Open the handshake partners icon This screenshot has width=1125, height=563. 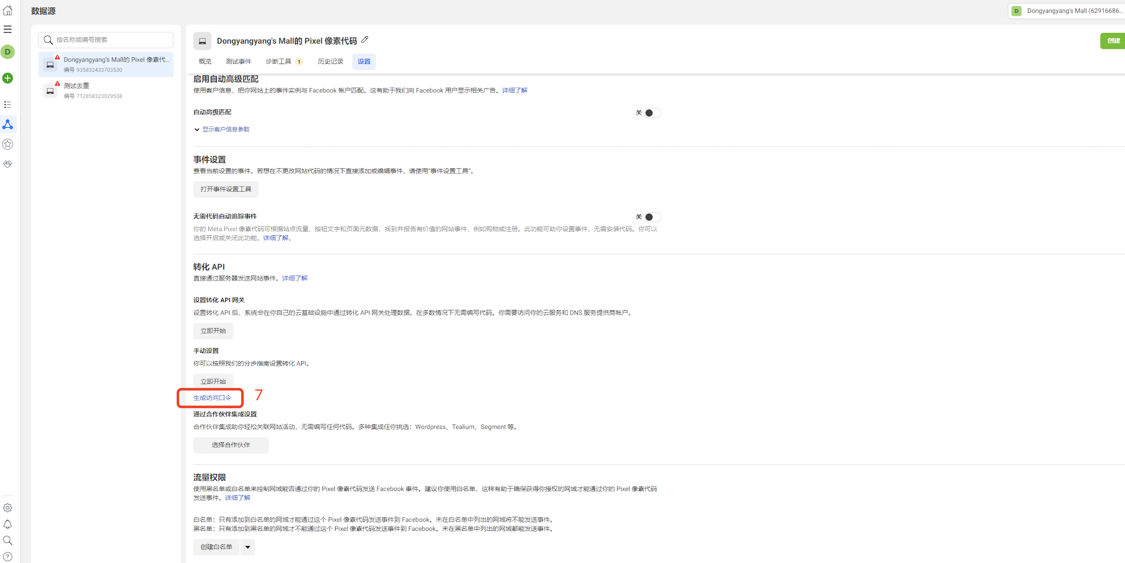tap(8, 164)
